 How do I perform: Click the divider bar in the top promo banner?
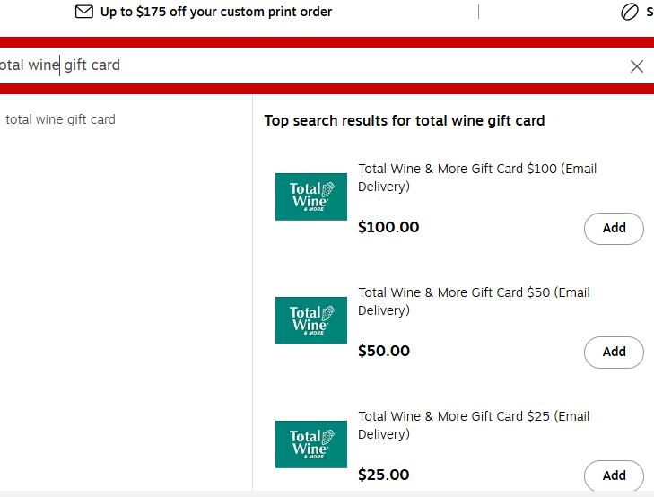pyautogui.click(x=478, y=12)
